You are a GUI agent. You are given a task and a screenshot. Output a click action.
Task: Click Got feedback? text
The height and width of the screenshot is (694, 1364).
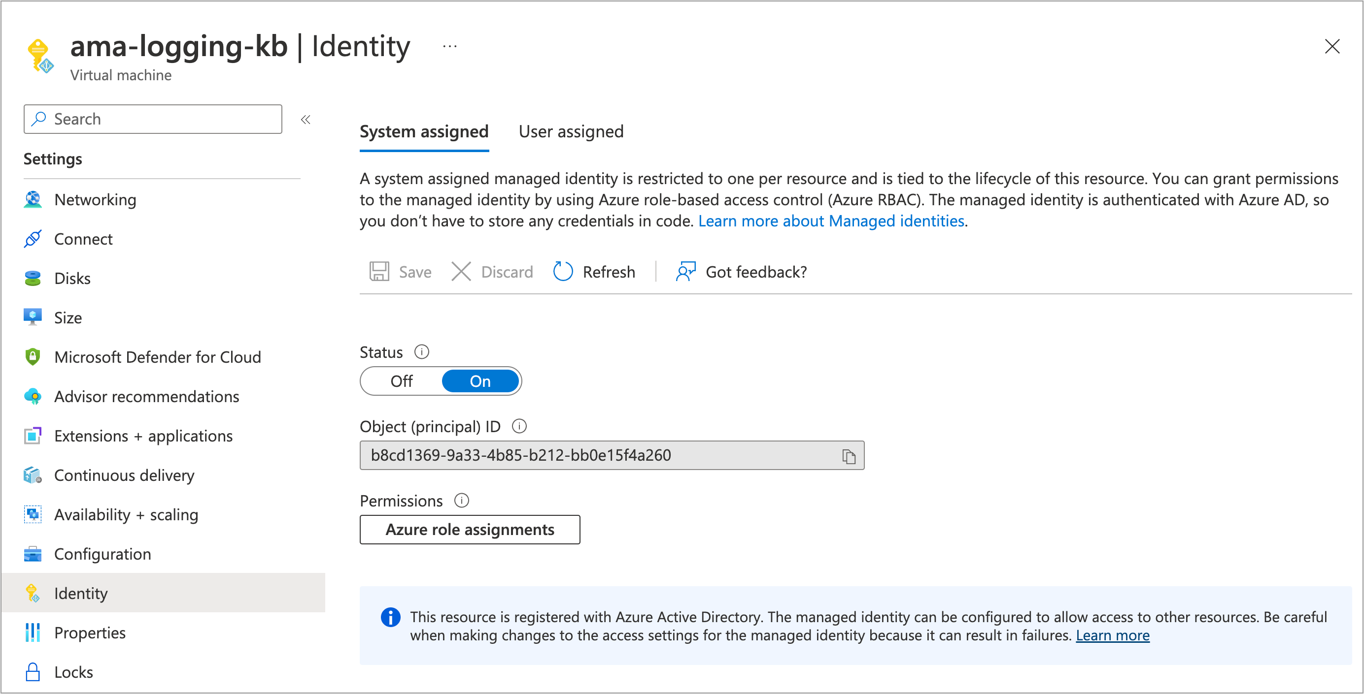(756, 272)
